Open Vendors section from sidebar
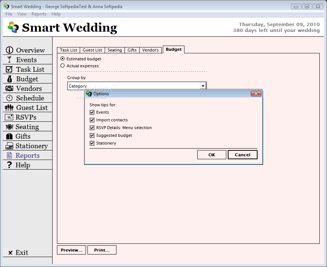This screenshot has width=327, height=267. (29, 89)
